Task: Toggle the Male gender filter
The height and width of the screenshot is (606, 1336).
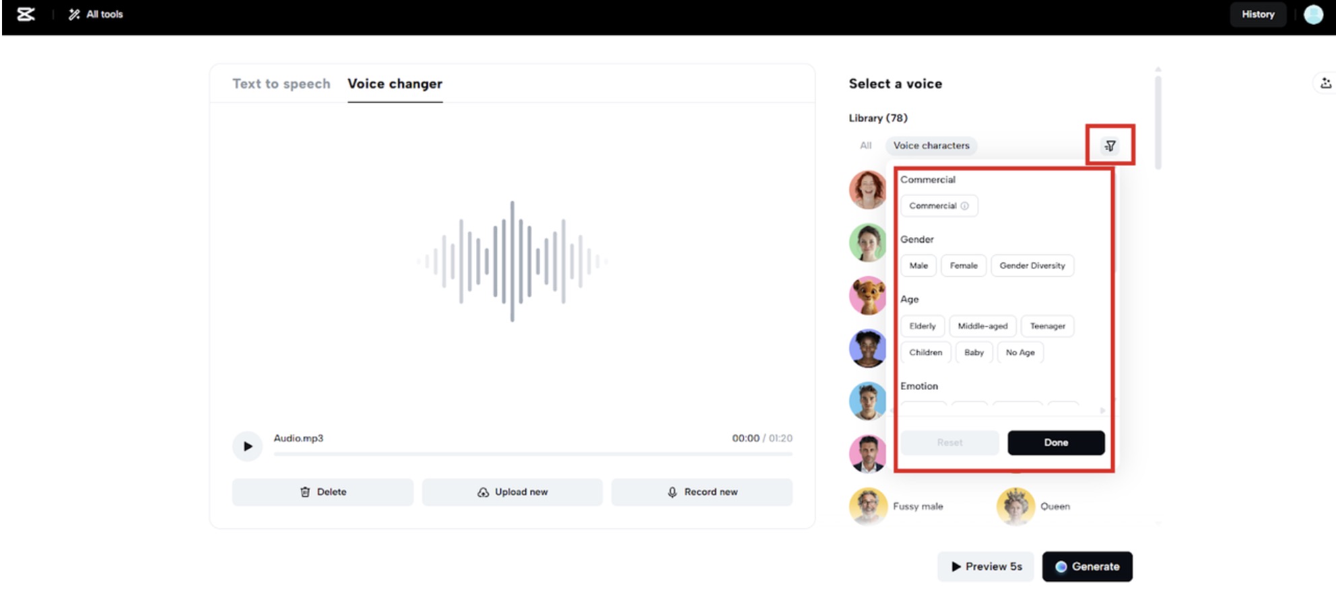Action: (x=918, y=266)
